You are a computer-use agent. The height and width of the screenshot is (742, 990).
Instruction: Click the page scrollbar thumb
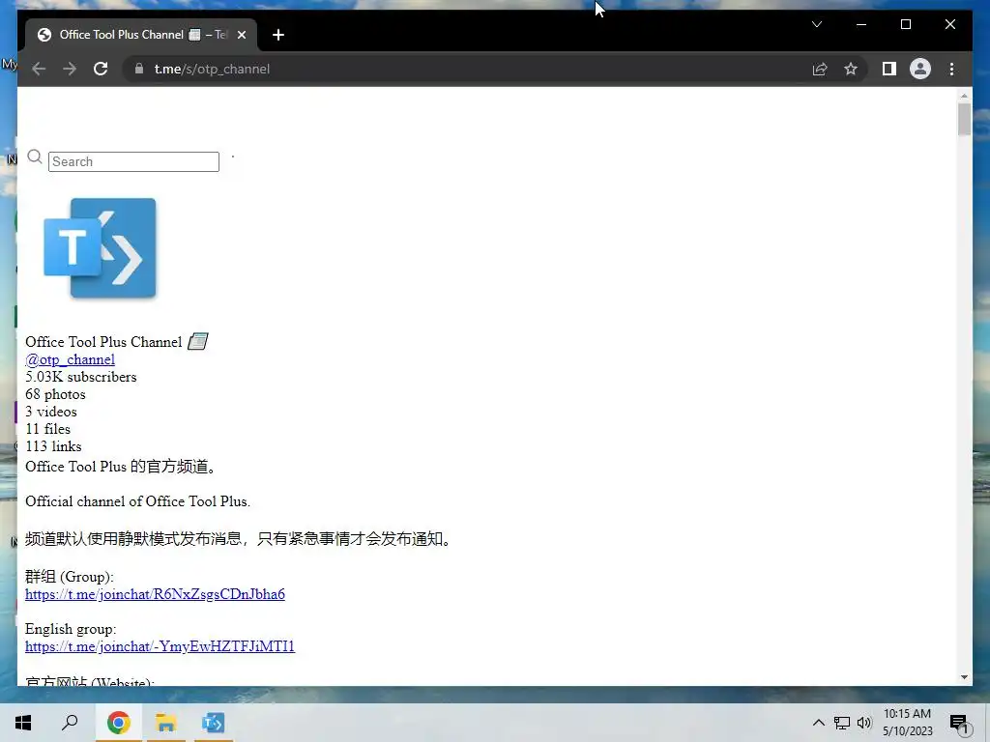point(964,119)
